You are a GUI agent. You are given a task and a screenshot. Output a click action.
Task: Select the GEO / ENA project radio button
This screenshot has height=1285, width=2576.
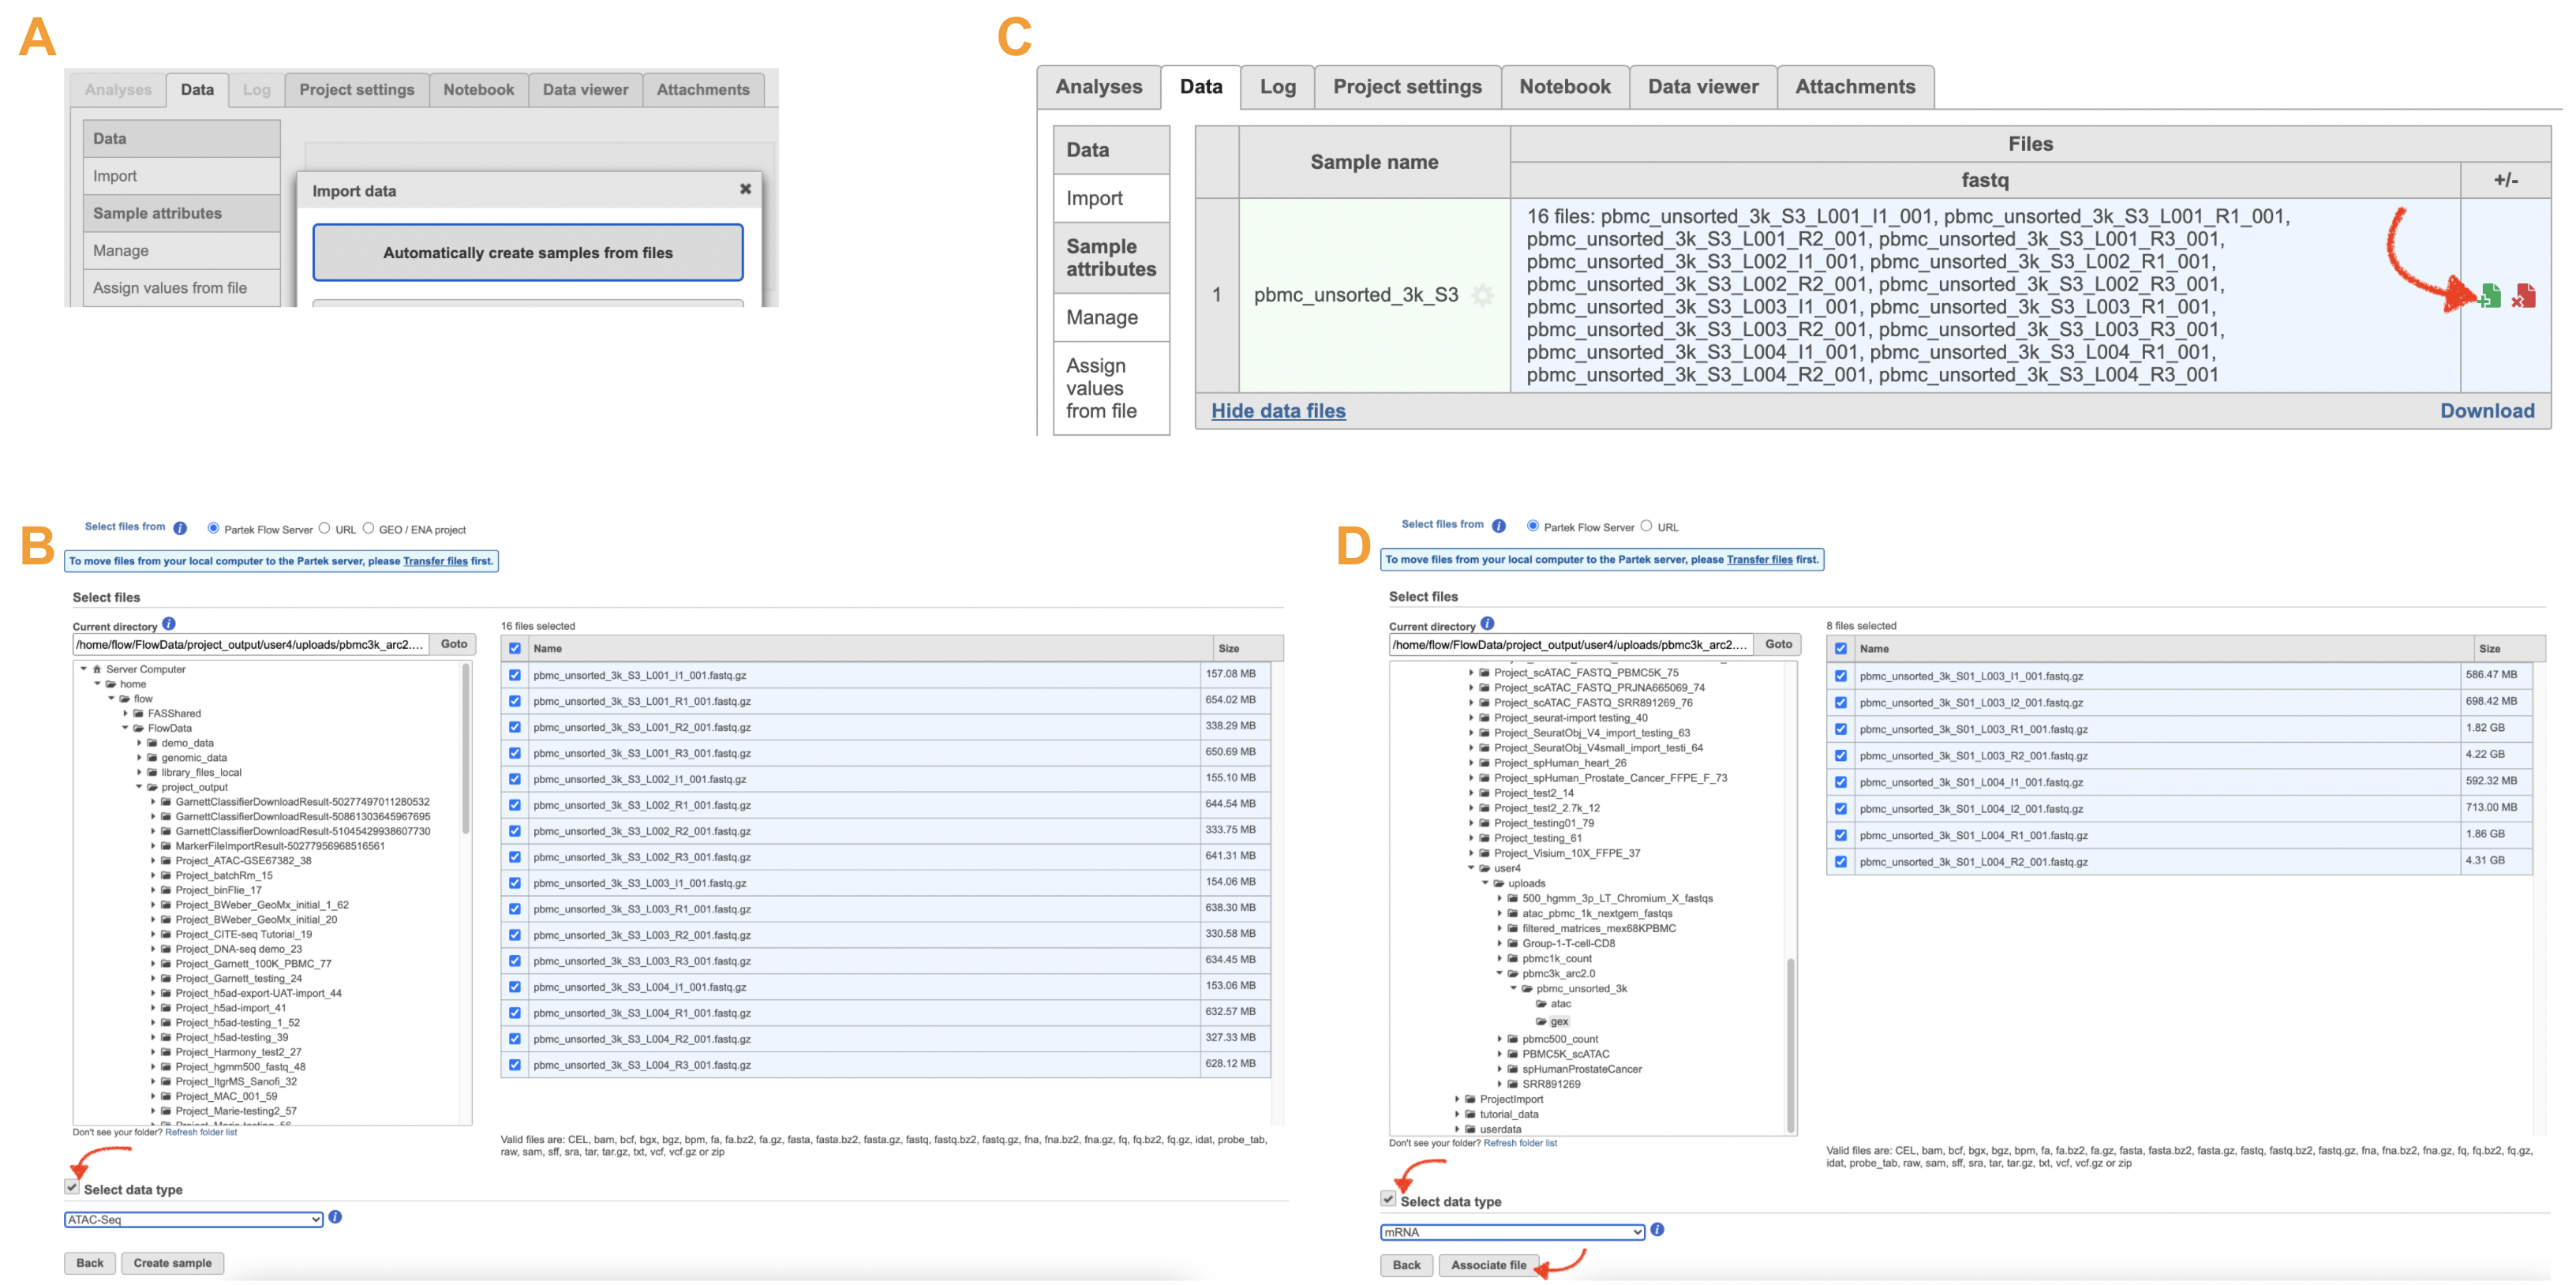coord(368,529)
